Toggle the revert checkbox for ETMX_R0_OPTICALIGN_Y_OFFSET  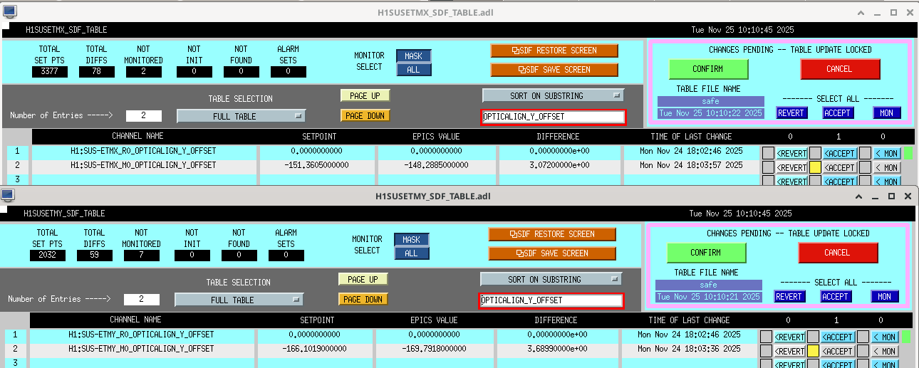[767, 153]
